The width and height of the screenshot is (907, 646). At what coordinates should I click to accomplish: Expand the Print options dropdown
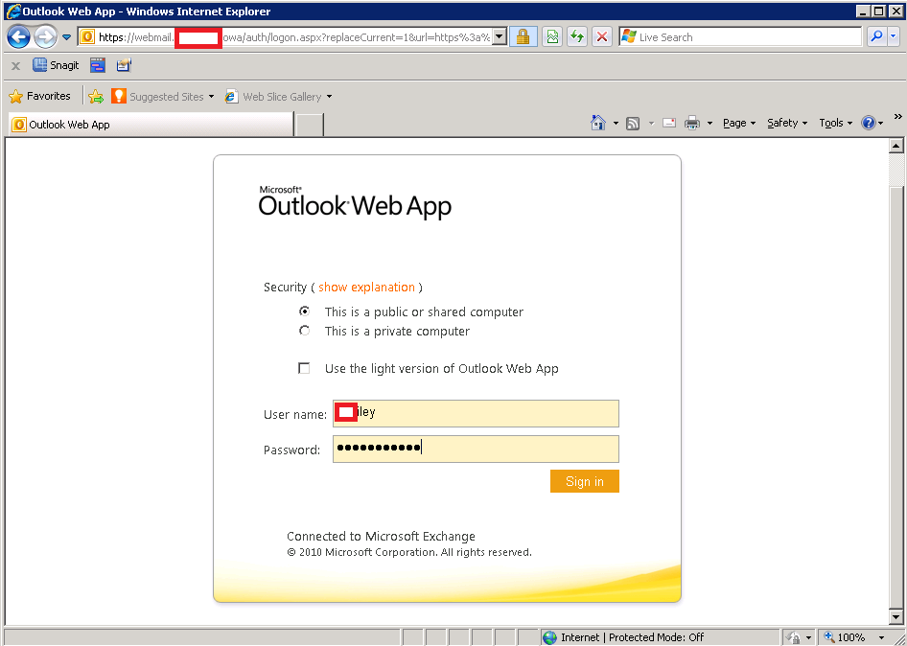coord(709,124)
